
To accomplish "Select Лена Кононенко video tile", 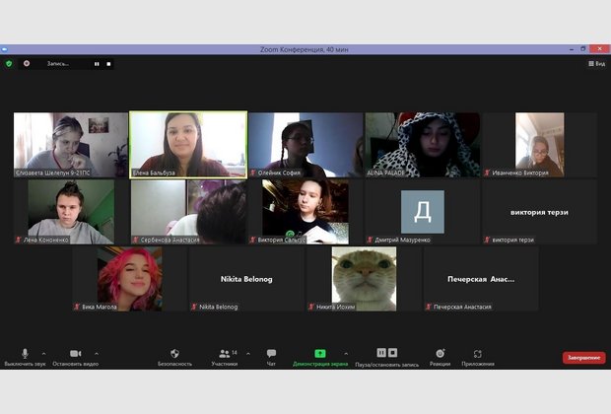I will point(71,212).
